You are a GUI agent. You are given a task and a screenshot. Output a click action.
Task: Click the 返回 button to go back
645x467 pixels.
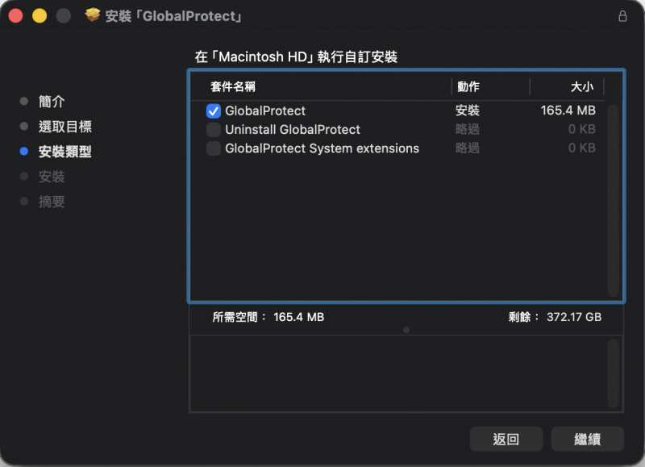[x=506, y=439]
